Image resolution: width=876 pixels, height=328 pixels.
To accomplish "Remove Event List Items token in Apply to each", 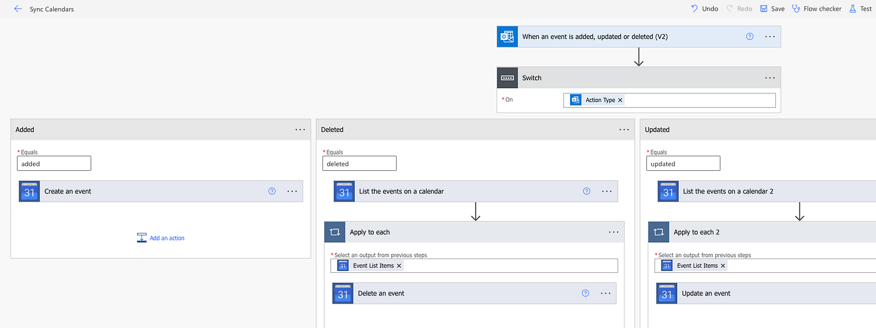I will coord(399,265).
